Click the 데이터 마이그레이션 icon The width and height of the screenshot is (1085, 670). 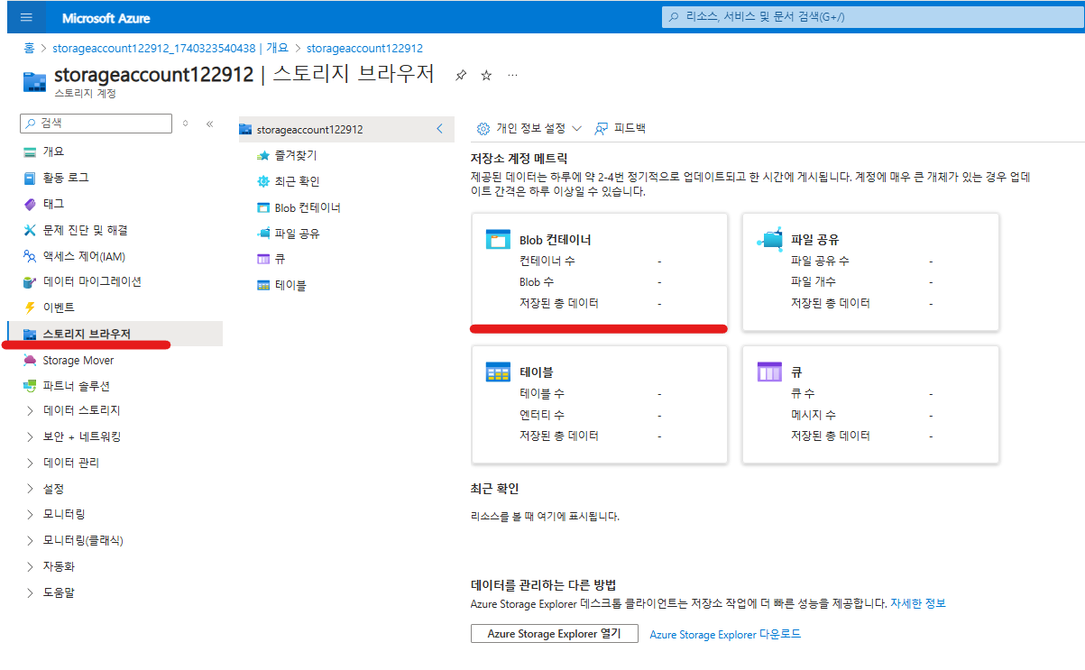(31, 281)
